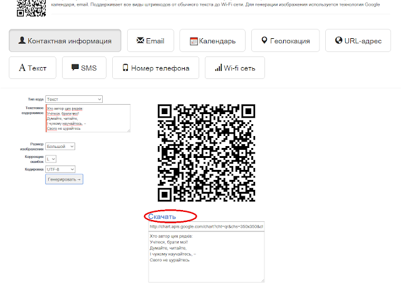This screenshot has height=289, width=401.
Task: Switch to the Email tab
Action: point(150,41)
